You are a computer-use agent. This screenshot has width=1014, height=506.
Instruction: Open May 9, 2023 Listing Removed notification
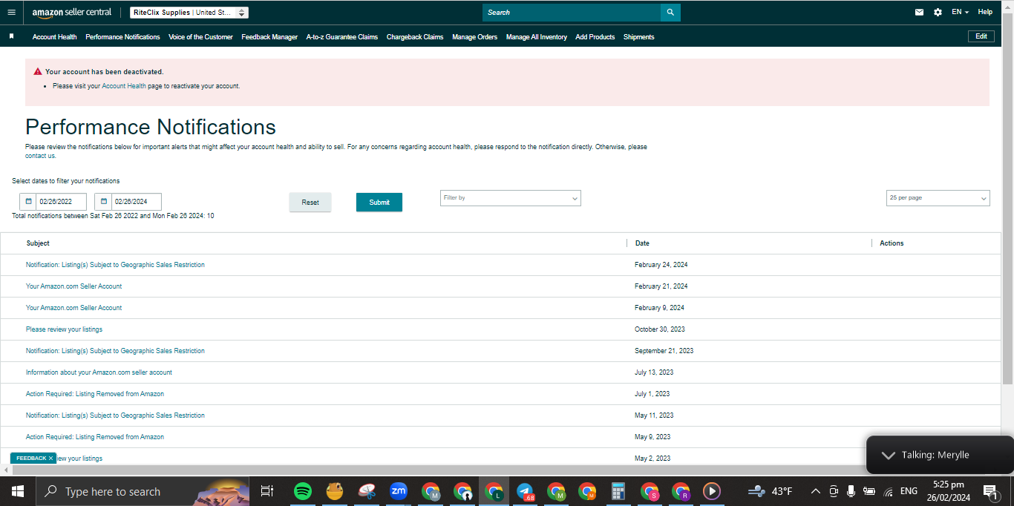point(95,437)
